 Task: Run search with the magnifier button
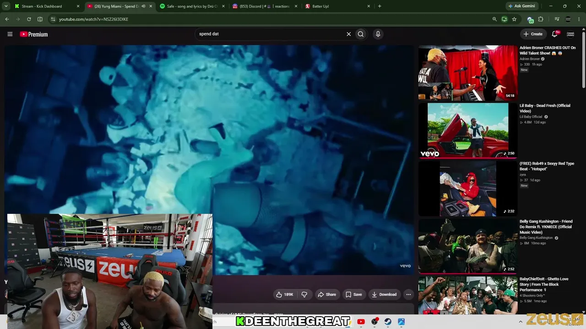click(361, 34)
